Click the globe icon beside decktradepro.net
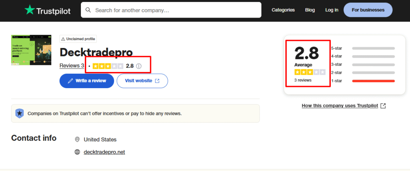Image resolution: width=410 pixels, height=171 pixels. click(x=77, y=152)
